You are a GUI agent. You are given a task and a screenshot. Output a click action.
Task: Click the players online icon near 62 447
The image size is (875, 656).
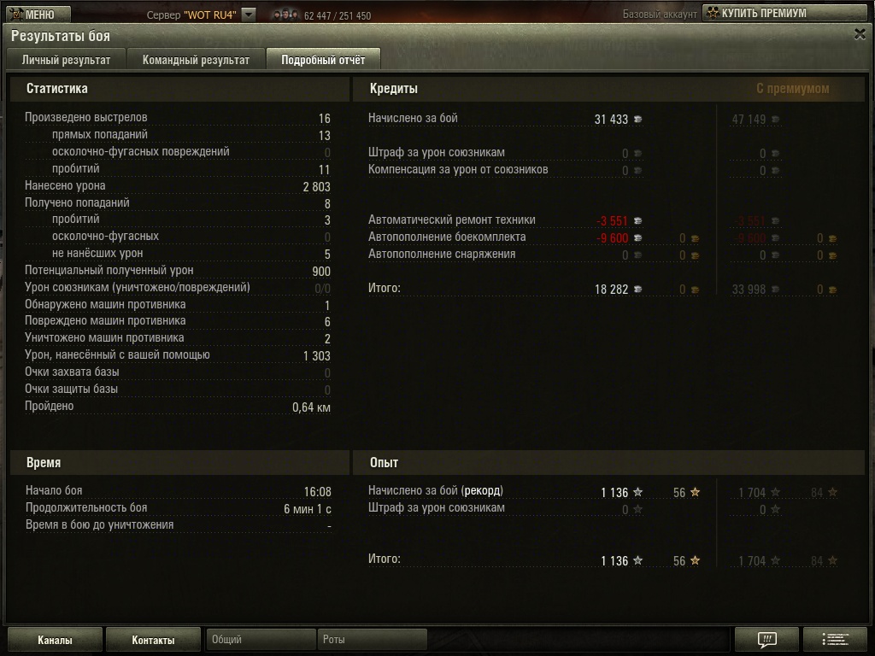click(285, 15)
